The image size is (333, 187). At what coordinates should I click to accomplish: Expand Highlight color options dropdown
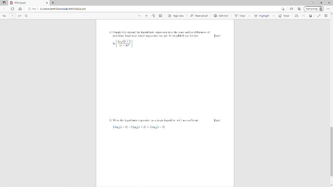(x=273, y=16)
